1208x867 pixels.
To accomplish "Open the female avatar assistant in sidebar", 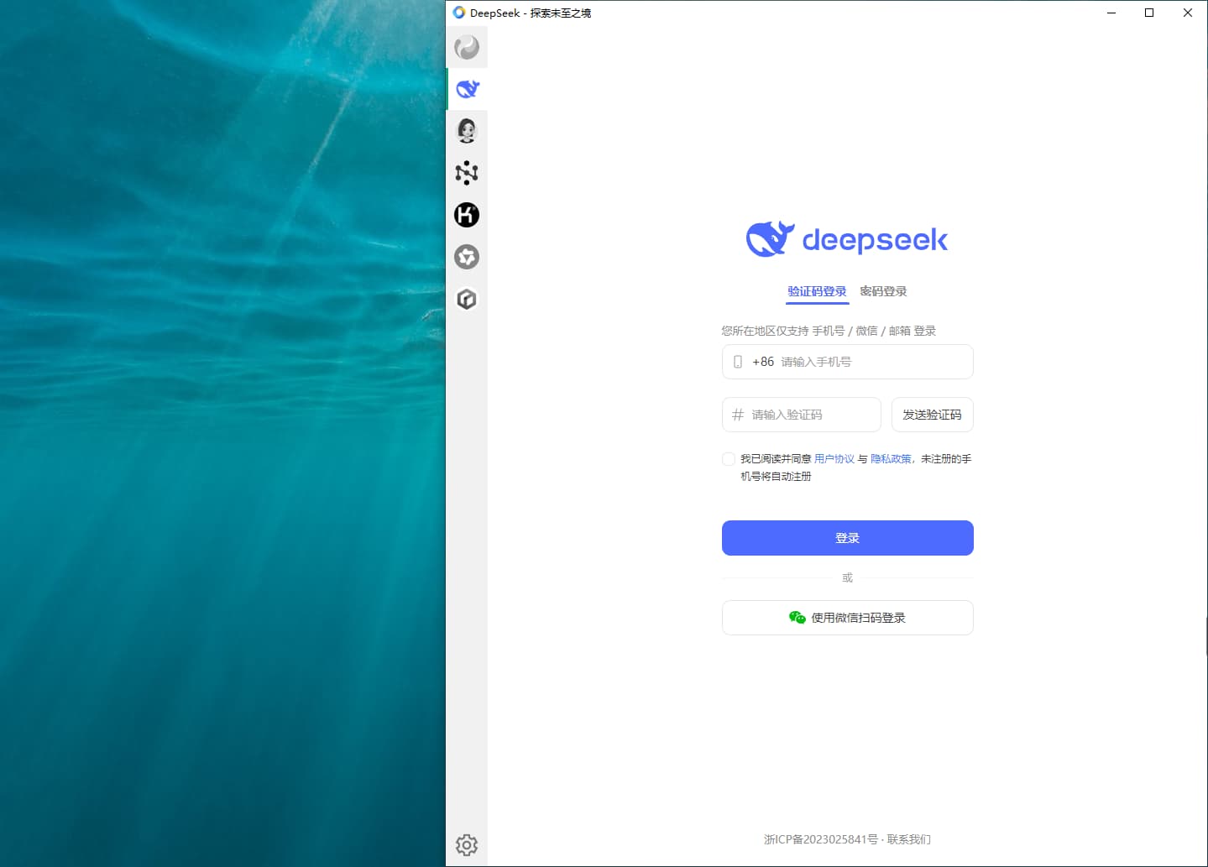I will (x=467, y=131).
